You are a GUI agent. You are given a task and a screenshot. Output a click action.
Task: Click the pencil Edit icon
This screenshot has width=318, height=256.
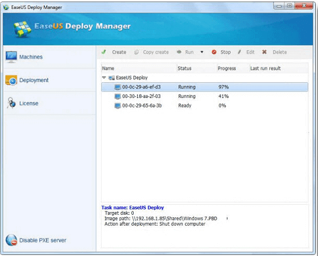click(240, 52)
